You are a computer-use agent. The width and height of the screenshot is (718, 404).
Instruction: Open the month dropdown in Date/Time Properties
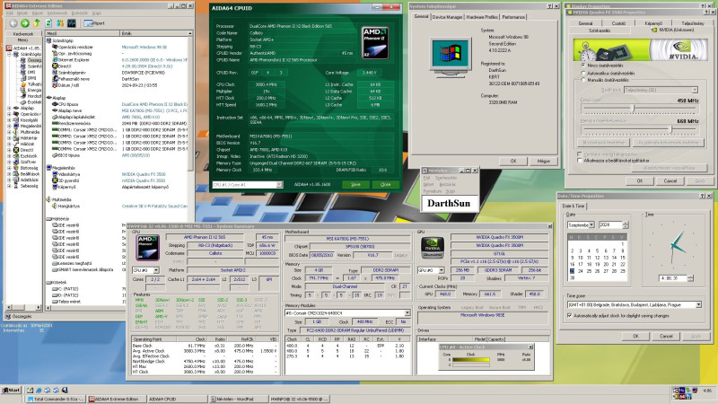click(591, 225)
